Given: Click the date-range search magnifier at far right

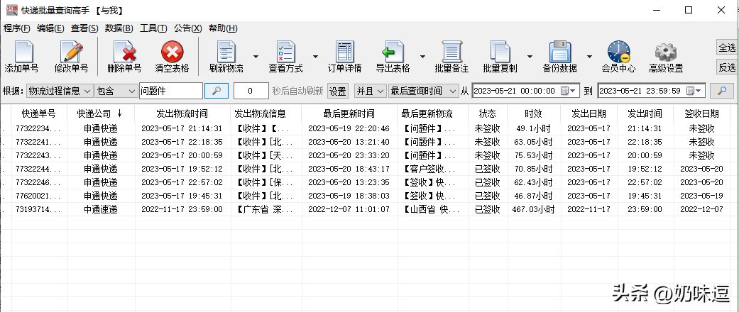Looking at the screenshot, I should click(x=722, y=91).
